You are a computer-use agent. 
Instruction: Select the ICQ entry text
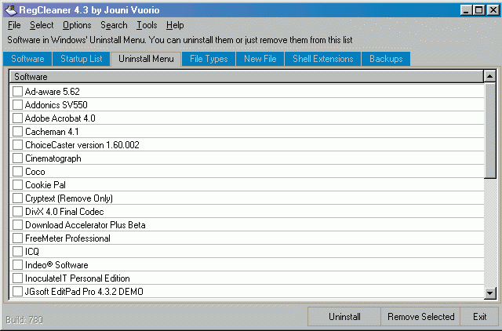point(32,252)
